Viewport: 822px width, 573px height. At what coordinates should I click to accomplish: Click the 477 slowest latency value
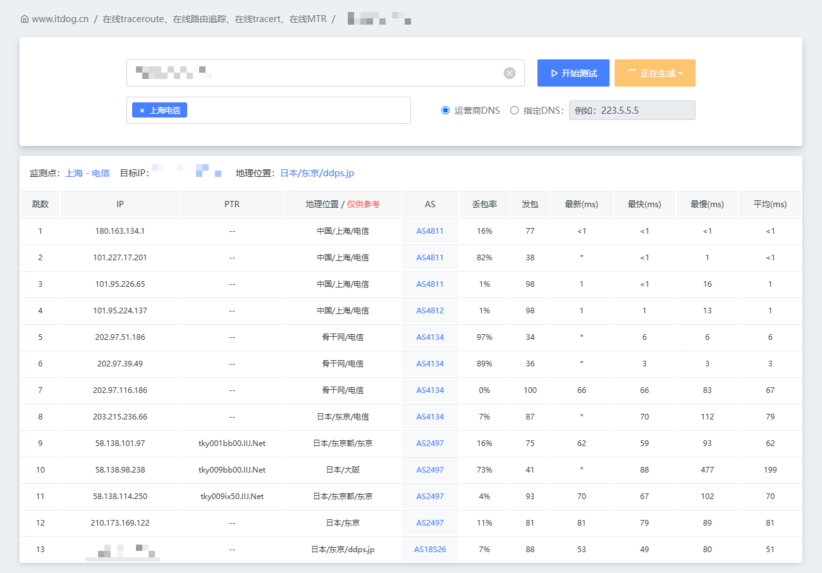click(x=707, y=470)
